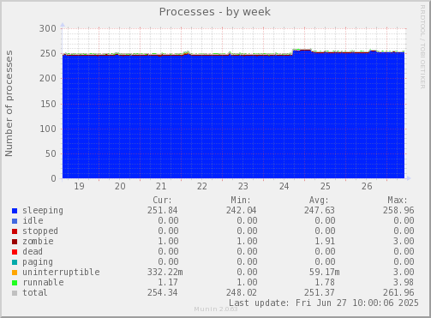Click the 'Max:' column header
The image size is (431, 318).
pos(398,200)
